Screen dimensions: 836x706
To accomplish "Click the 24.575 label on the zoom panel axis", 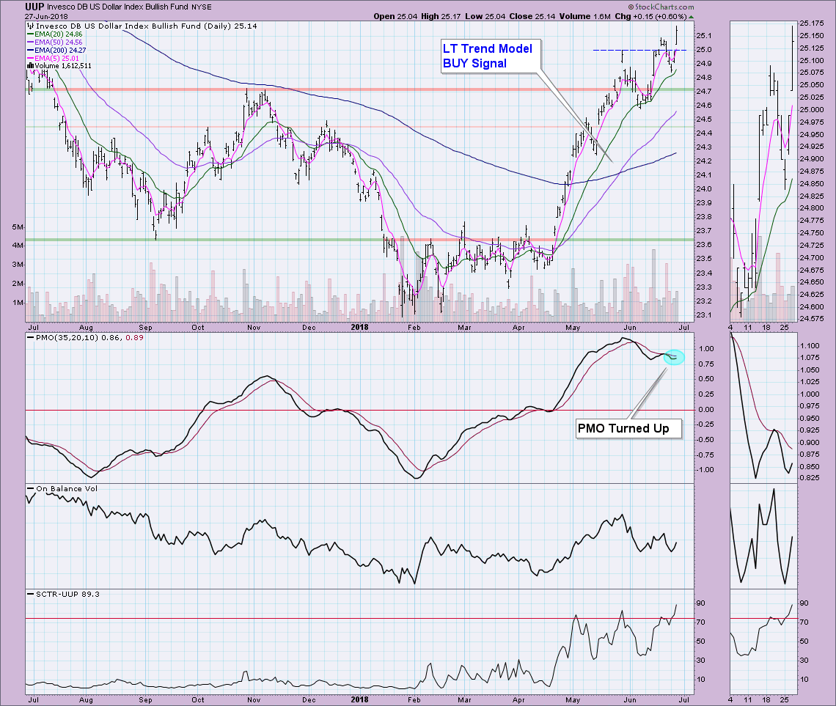I will [810, 319].
